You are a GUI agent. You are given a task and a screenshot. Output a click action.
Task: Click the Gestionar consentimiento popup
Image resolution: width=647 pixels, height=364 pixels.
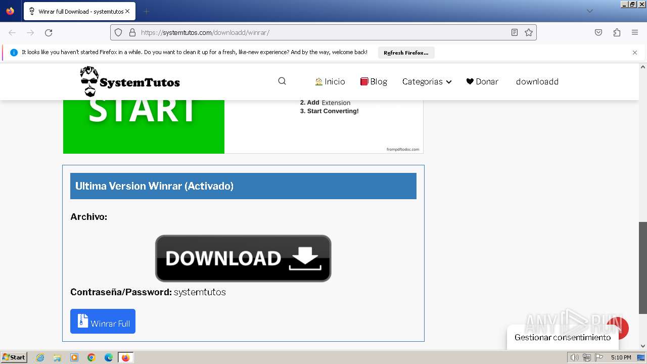563,337
